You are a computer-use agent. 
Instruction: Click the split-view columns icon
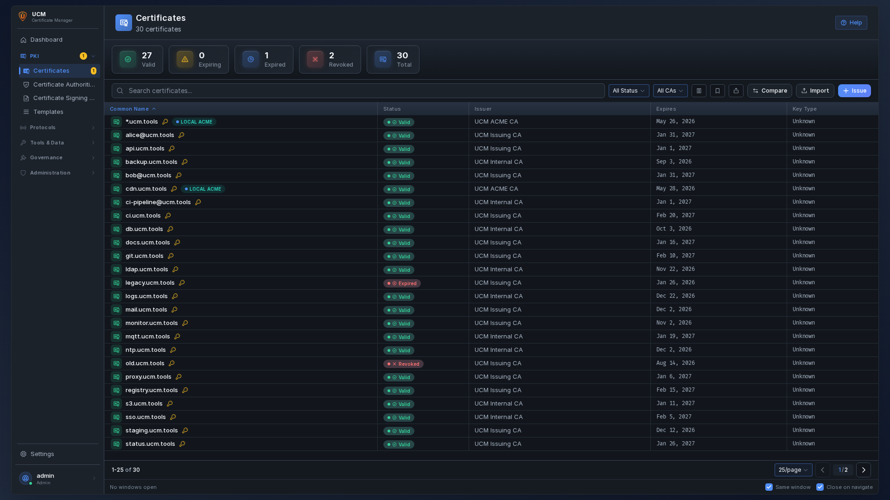699,91
